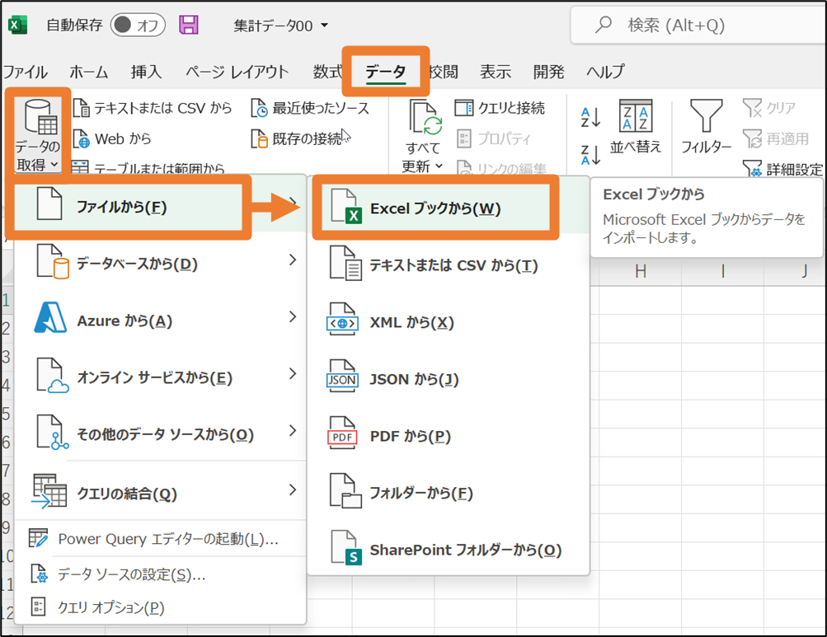827x637 pixels.
Task: Click クリア filter button
Action: tap(769, 108)
